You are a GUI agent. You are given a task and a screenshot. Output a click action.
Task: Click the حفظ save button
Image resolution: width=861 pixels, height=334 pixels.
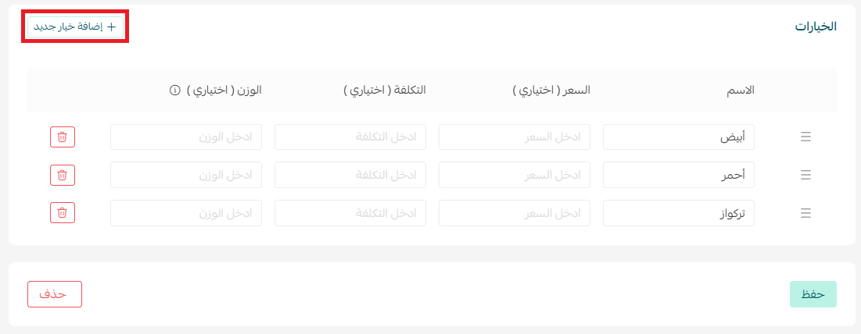pos(813,294)
